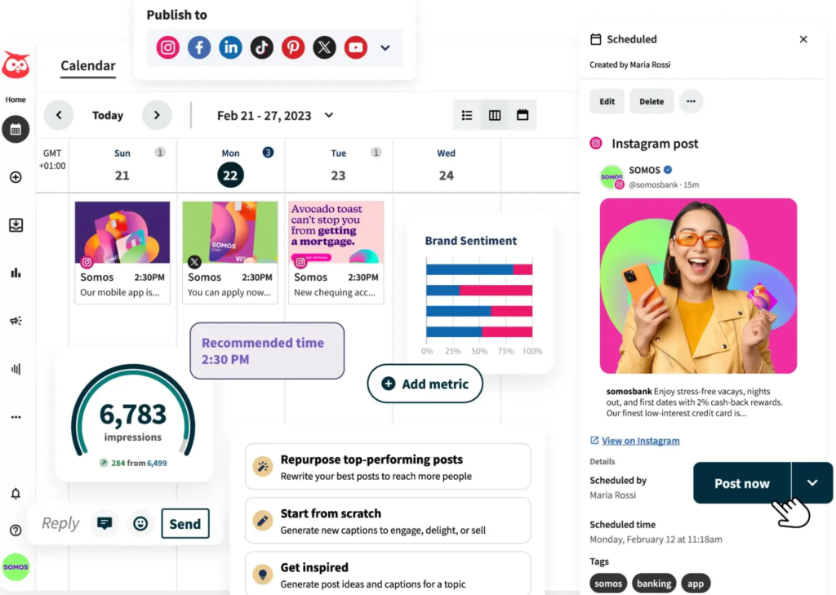Switch to month calendar view
This screenshot has height=595, width=836.
point(522,115)
